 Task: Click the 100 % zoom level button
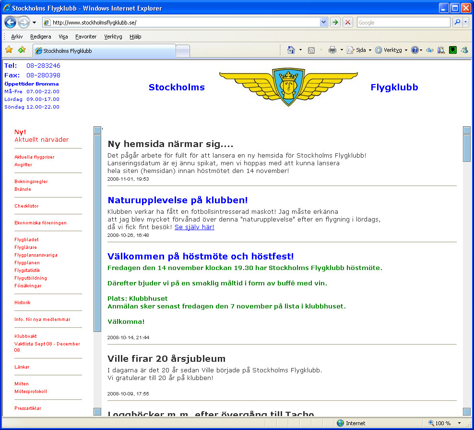click(x=439, y=423)
